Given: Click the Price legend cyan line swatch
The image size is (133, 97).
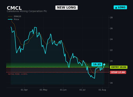Looking at the screenshot, I should pos(10,19).
